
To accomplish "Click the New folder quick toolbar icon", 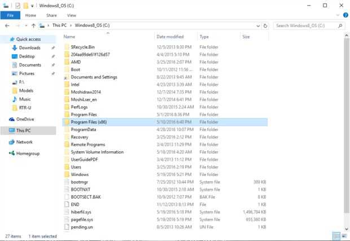I will (26, 6).
